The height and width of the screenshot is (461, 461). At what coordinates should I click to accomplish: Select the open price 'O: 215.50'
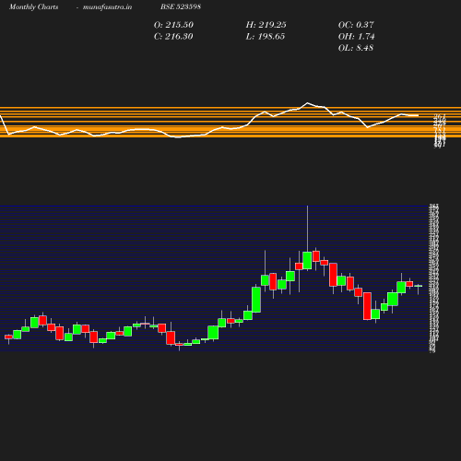[x=173, y=25]
